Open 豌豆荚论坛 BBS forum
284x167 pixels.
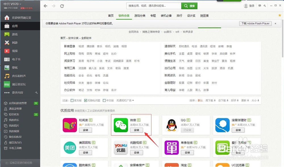[20, 84]
